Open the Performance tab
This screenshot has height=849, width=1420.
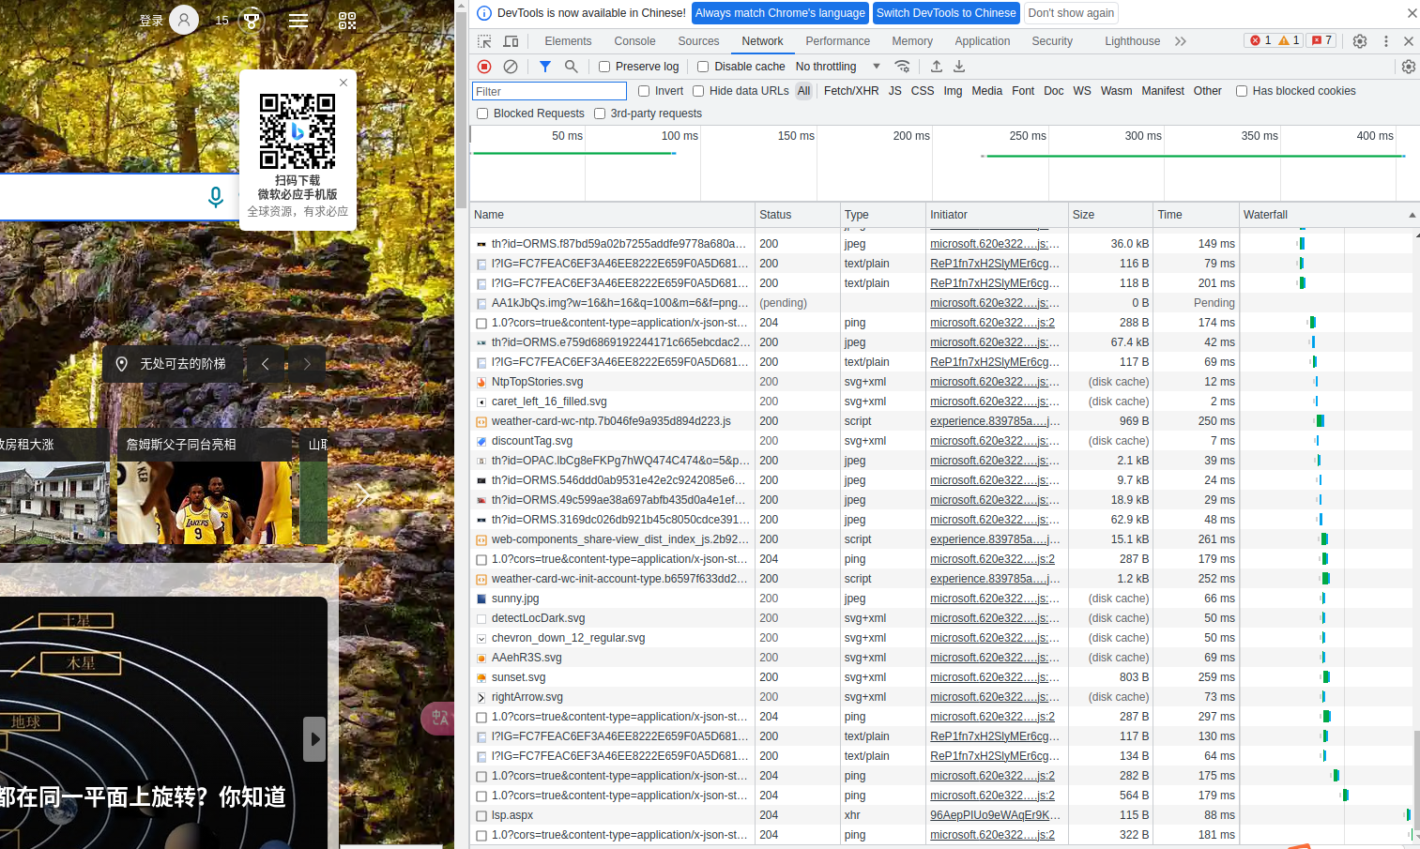click(837, 41)
